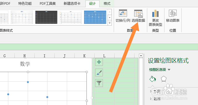Image resolution: width=198 pixels, height=105 pixels.
Task: Open 绘图区选项 dropdown arrow
Action: 169,70
